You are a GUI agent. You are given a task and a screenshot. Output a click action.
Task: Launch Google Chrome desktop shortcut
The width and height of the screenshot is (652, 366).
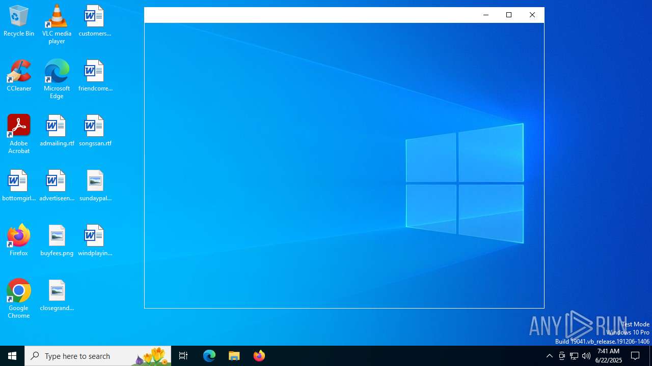point(19,299)
